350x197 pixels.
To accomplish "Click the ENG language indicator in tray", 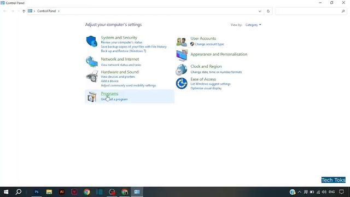I will [332, 192].
